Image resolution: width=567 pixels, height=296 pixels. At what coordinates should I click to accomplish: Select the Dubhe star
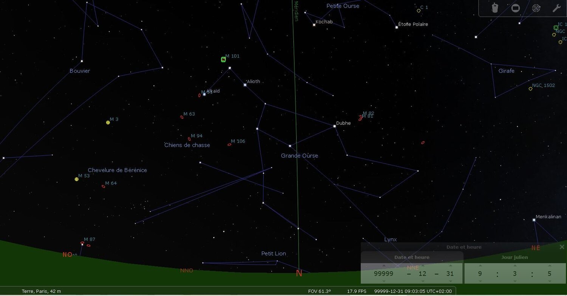[x=335, y=126]
